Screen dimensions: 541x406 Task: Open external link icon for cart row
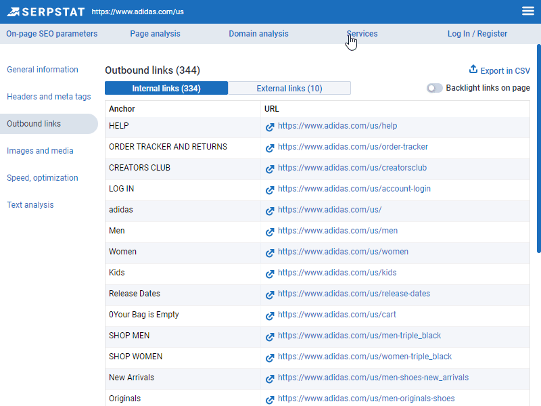point(270,315)
